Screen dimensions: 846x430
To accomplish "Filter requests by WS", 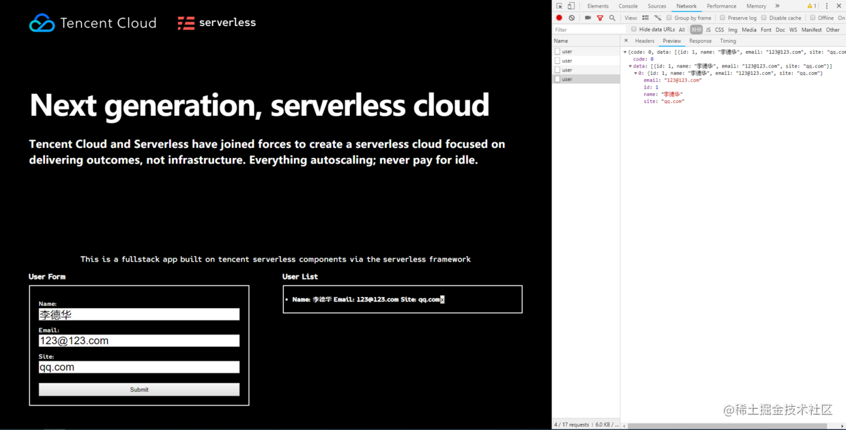I will pyautogui.click(x=793, y=30).
